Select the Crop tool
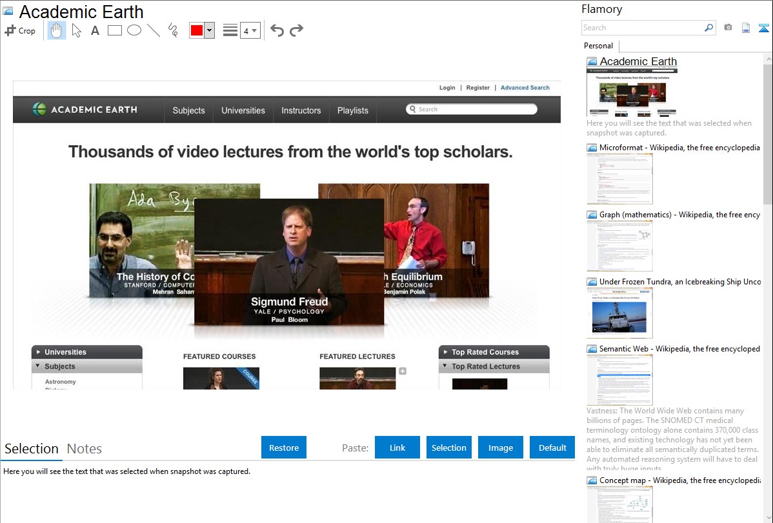The height and width of the screenshot is (523, 773). point(20,30)
